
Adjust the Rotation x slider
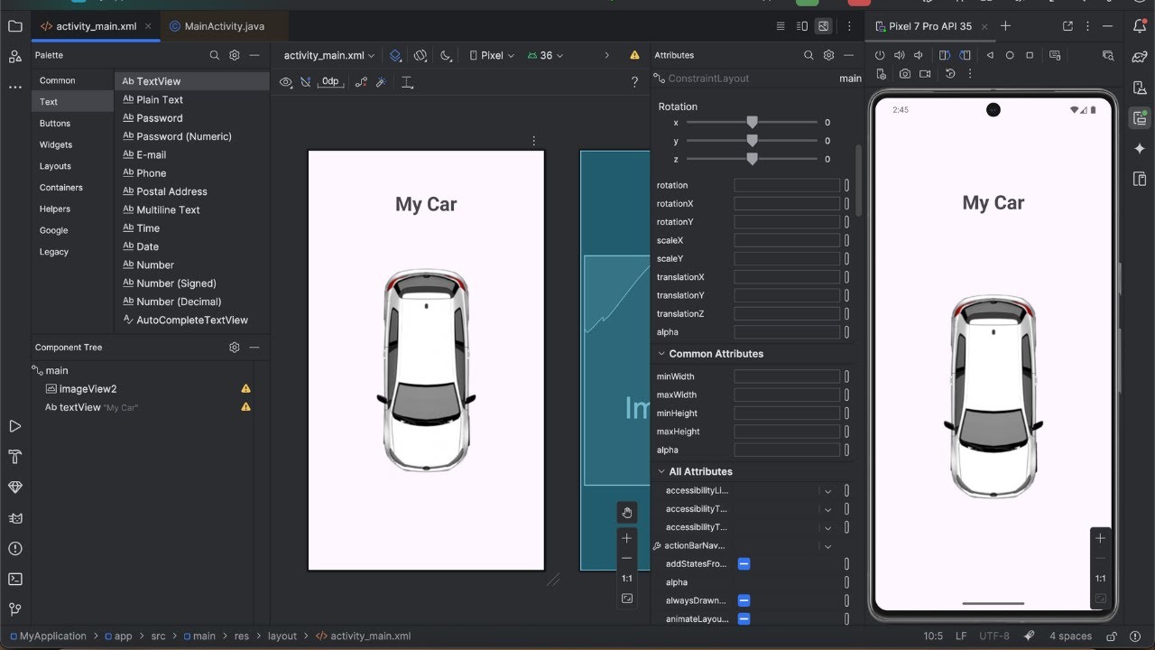752,122
